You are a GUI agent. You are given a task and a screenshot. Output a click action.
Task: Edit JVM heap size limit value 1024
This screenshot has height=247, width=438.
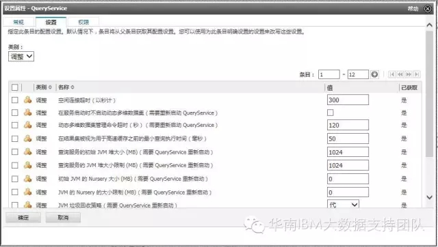click(348, 165)
